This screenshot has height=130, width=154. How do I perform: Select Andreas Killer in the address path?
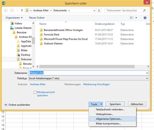[41, 10]
